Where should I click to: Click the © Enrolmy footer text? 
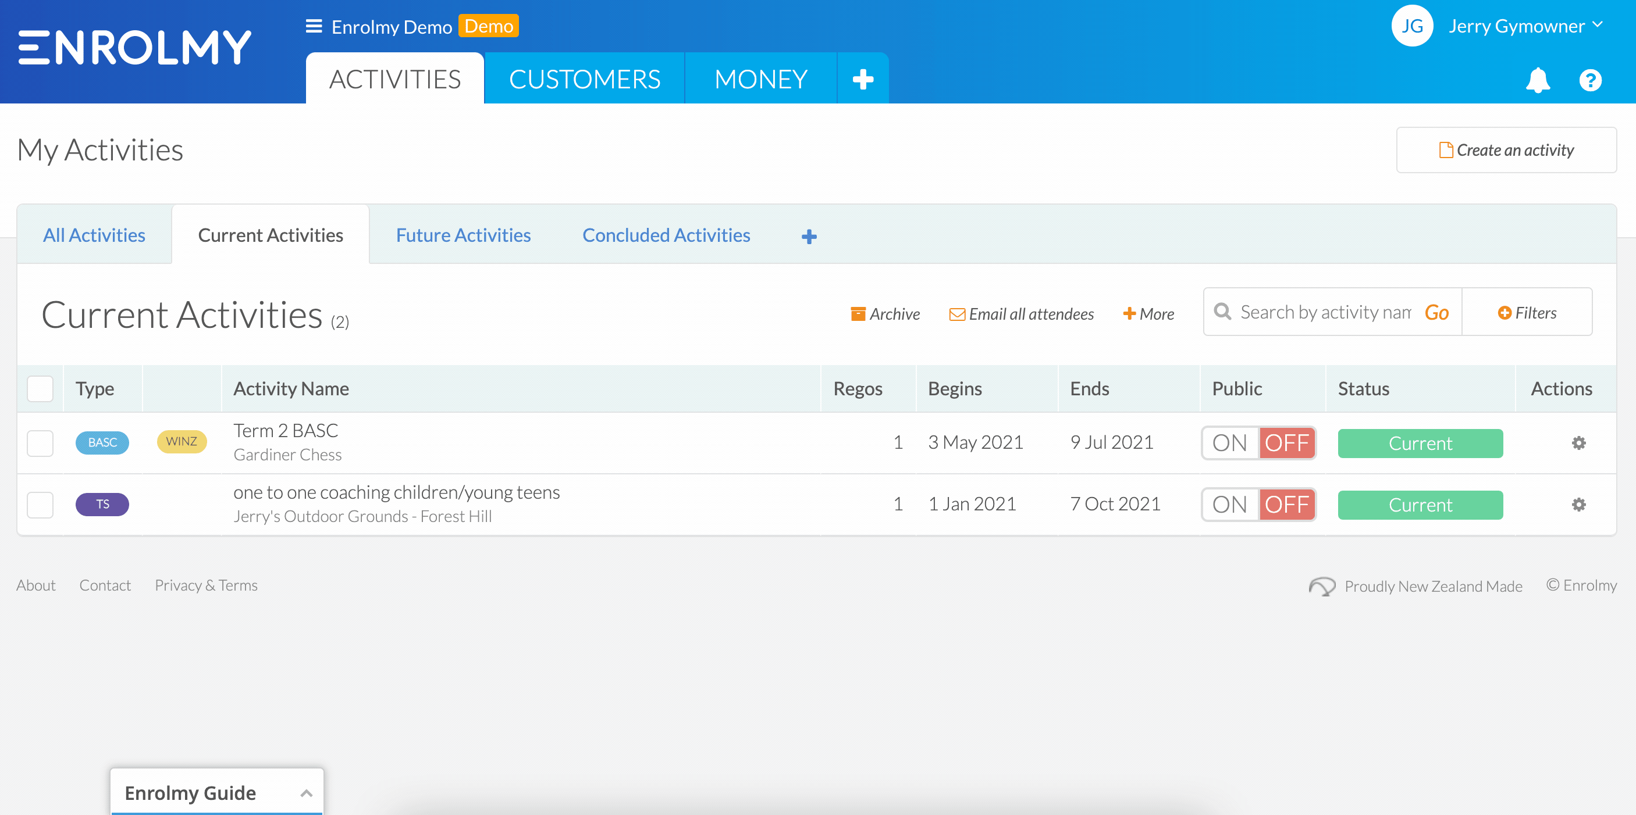point(1581,585)
